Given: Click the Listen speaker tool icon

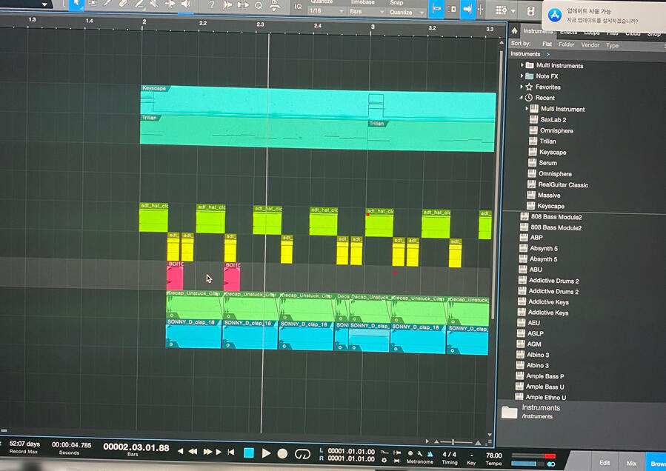Looking at the screenshot, I should (x=185, y=4).
